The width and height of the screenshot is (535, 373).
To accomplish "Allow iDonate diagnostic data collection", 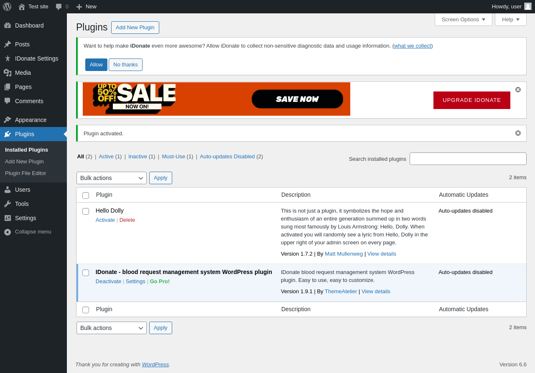I will [x=96, y=65].
